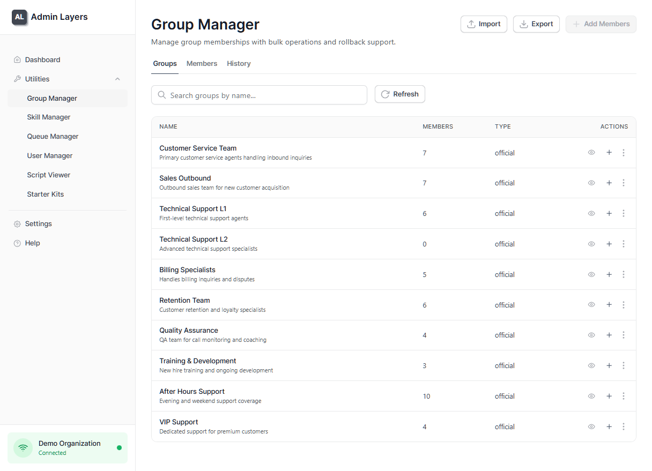Open the History tab
652x471 pixels.
click(239, 63)
